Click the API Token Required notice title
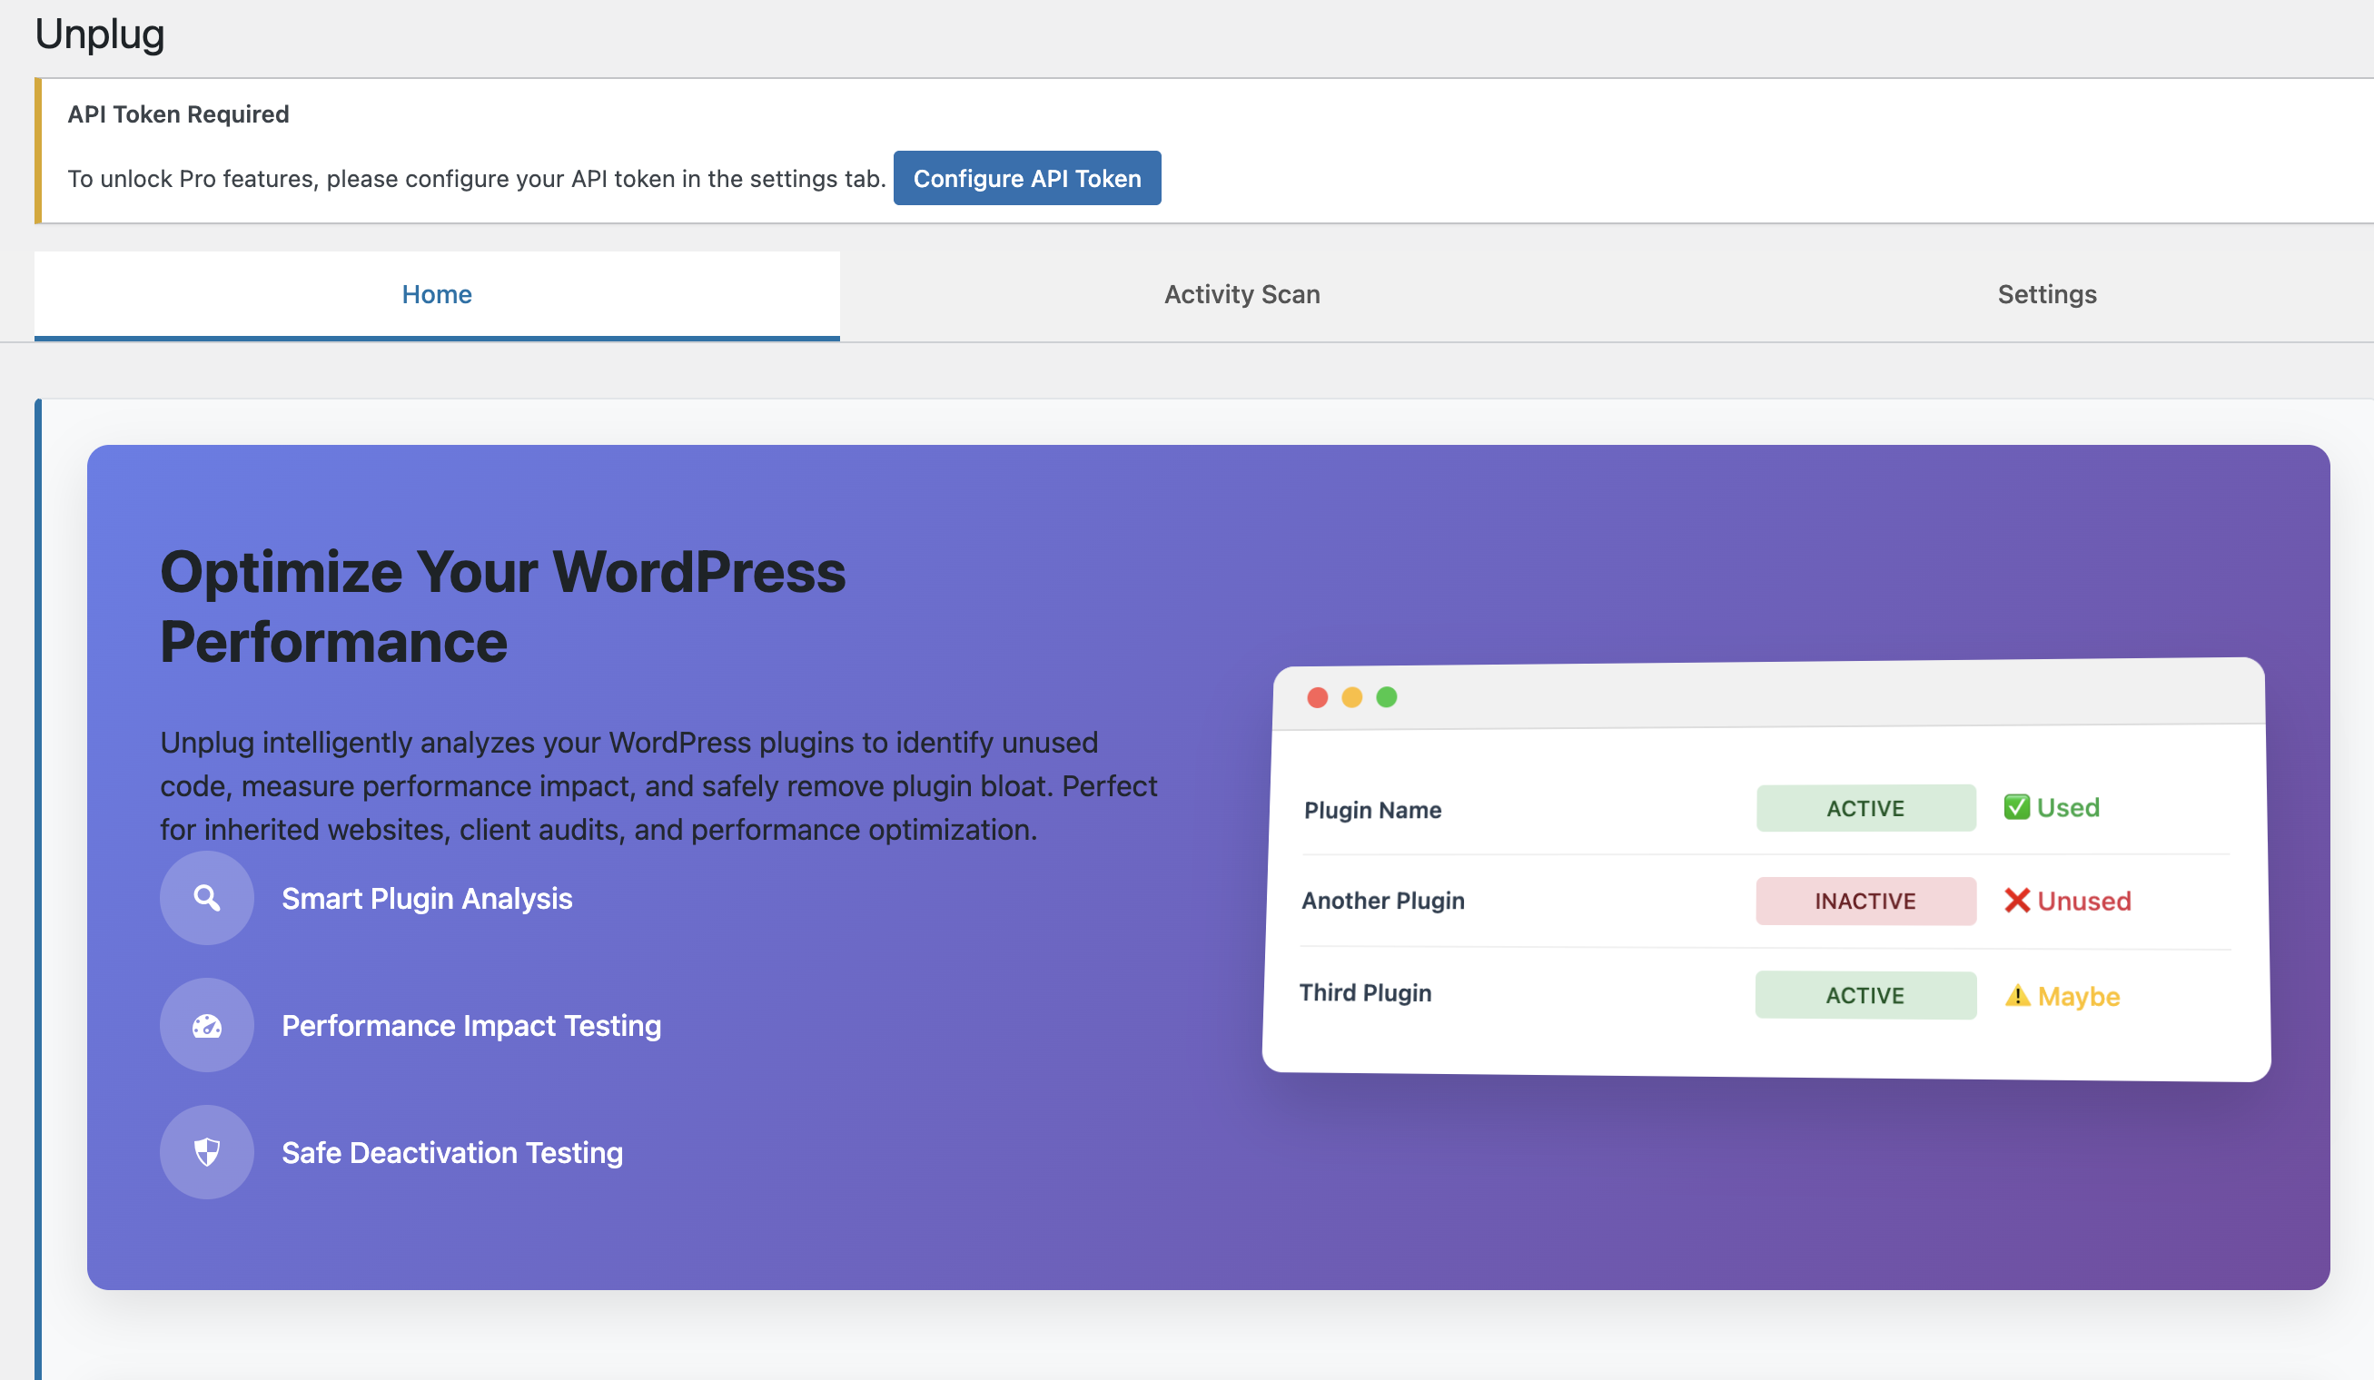The height and width of the screenshot is (1380, 2374). [178, 114]
